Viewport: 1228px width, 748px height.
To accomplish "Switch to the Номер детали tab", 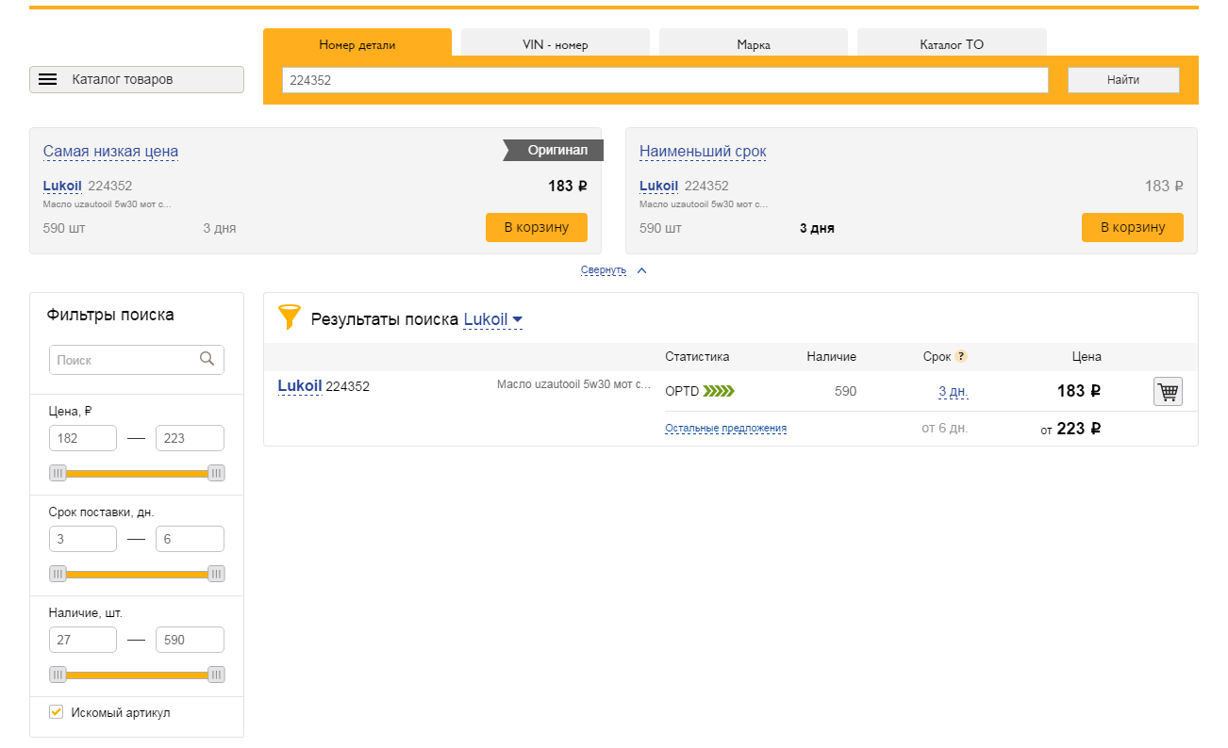I will point(357,44).
